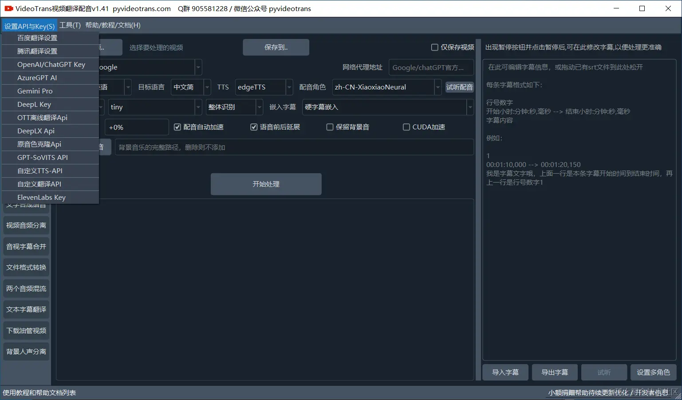Click 开始处理 button
The height and width of the screenshot is (400, 682).
coord(266,184)
